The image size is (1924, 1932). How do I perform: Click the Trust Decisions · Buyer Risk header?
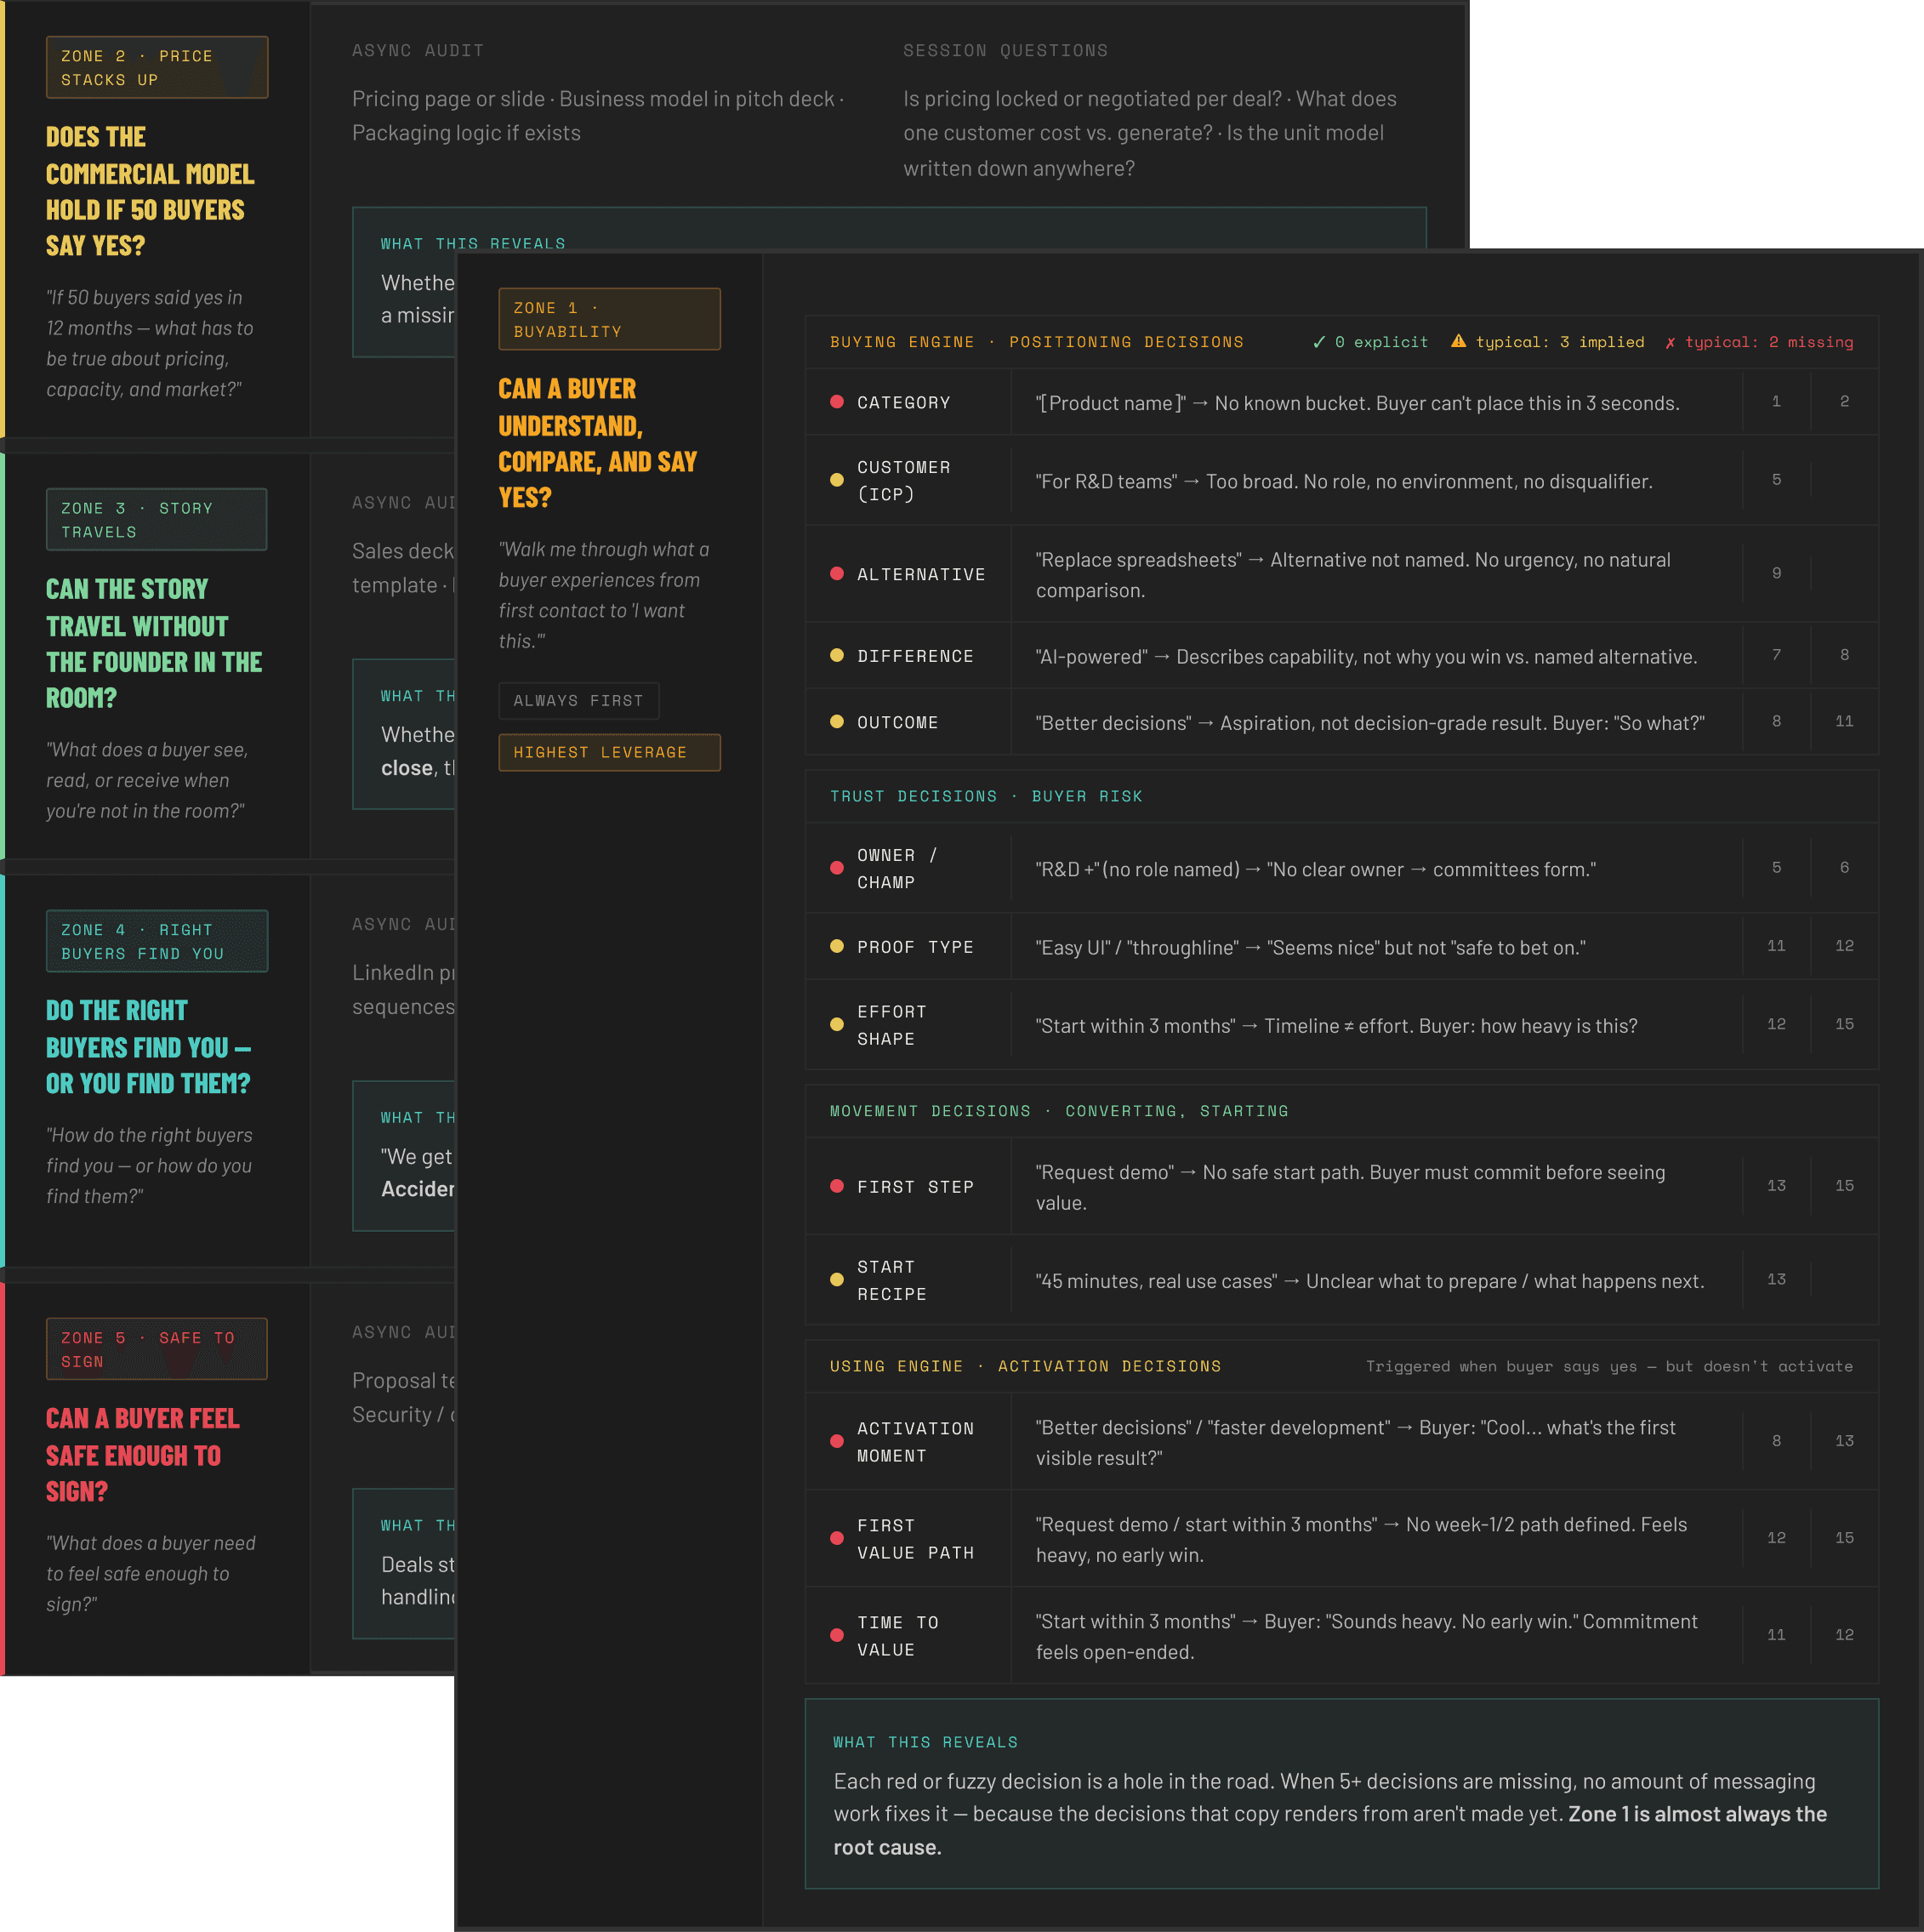(x=985, y=796)
